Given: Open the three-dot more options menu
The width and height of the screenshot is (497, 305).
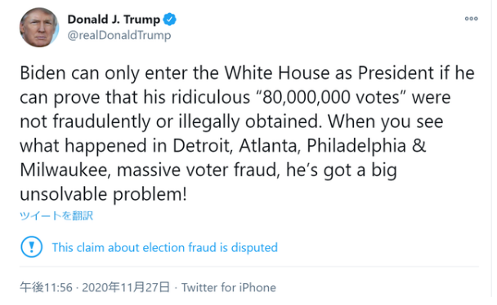Looking at the screenshot, I should 471,19.
